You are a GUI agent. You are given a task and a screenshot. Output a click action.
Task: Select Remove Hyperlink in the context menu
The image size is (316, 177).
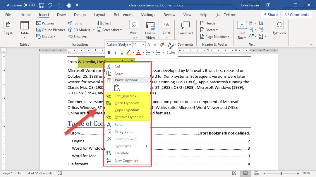coord(129,117)
